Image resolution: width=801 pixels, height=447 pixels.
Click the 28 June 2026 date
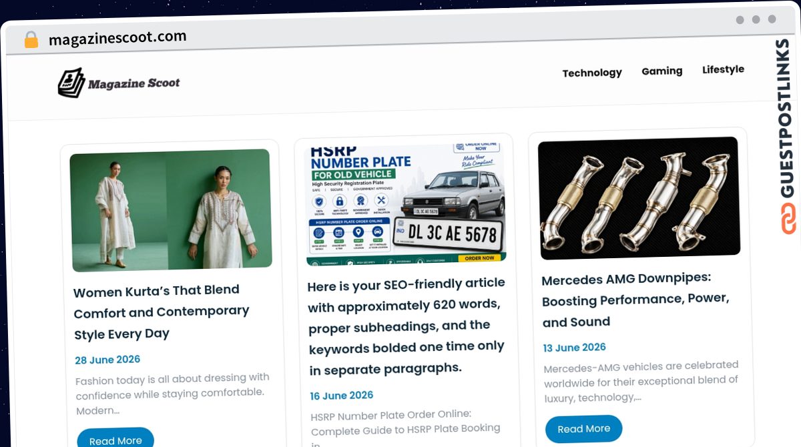pyautogui.click(x=107, y=360)
